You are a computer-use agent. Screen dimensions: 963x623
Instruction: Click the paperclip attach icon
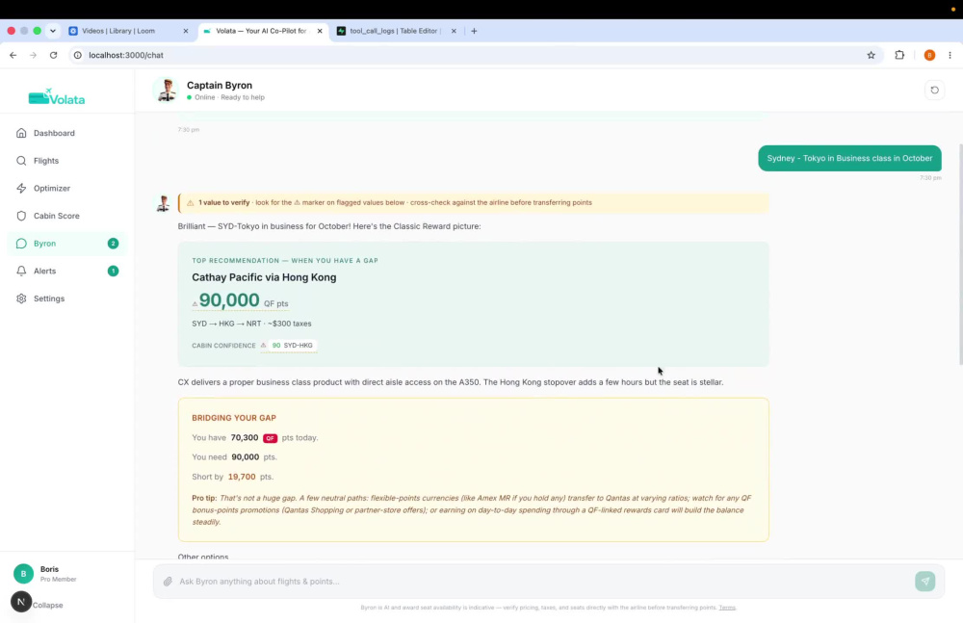coord(168,582)
